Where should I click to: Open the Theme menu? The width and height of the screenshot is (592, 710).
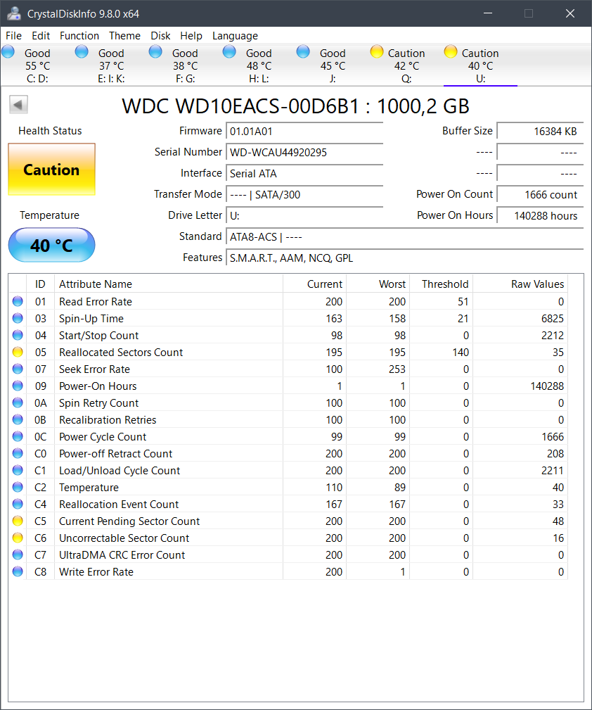click(x=124, y=36)
